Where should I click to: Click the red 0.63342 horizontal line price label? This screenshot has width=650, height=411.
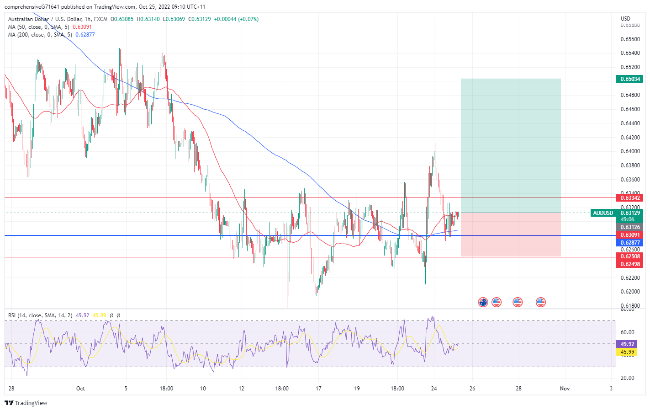pyautogui.click(x=629, y=198)
